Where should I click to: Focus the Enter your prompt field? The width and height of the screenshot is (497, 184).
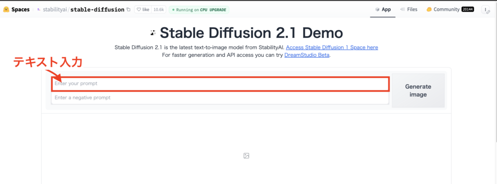[x=220, y=84]
